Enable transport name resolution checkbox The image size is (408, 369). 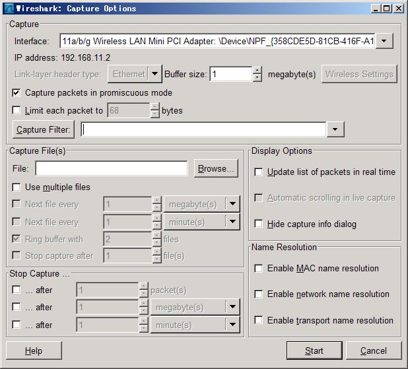point(258,320)
